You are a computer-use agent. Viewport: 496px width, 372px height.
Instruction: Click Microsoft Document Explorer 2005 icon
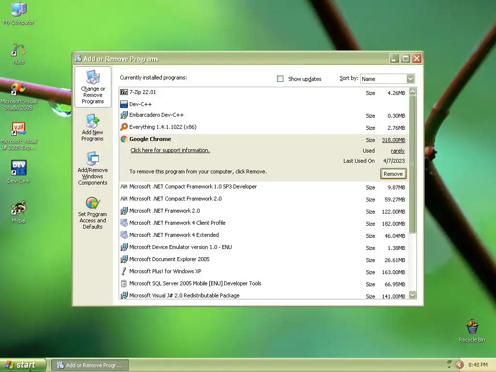pyautogui.click(x=124, y=259)
